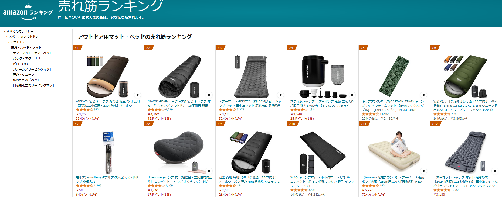The height and width of the screenshot is (197, 502).
Task: Select フォームスリーピングマット category
Action: [33, 69]
